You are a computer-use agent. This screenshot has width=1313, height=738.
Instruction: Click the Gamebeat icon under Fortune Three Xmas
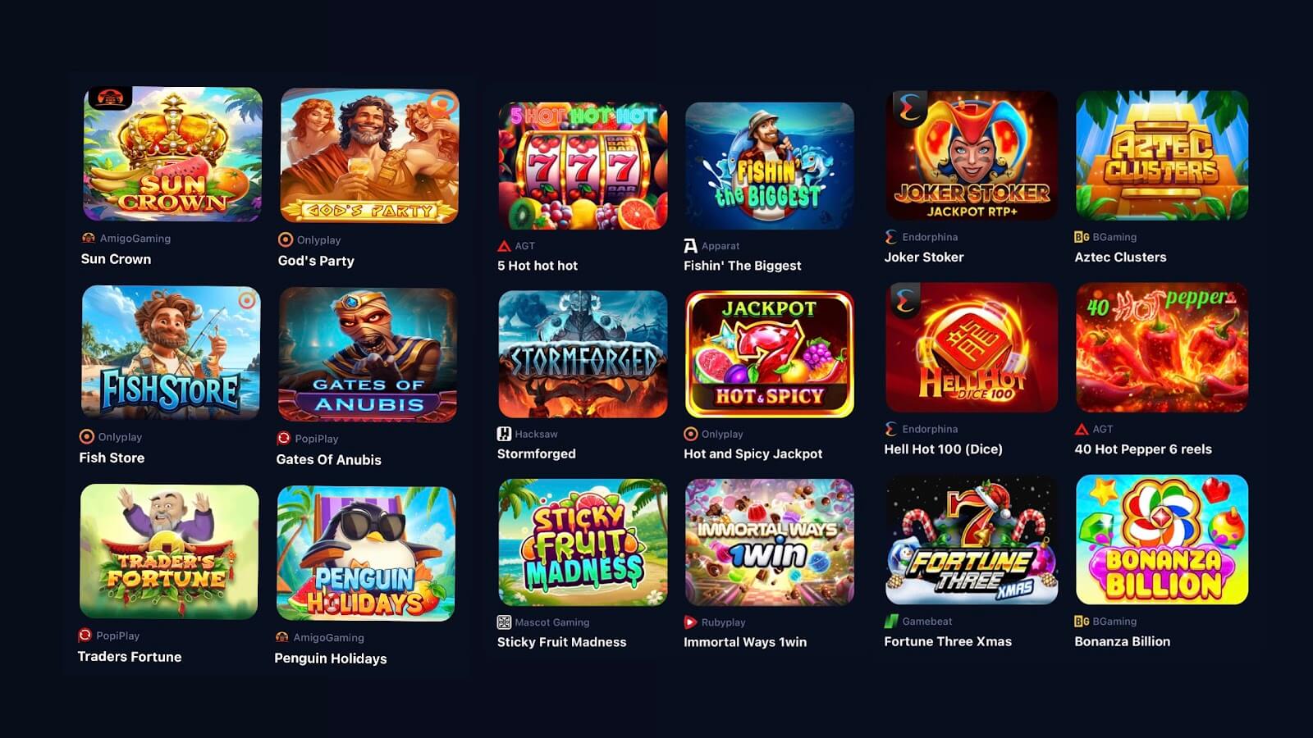pyautogui.click(x=891, y=622)
